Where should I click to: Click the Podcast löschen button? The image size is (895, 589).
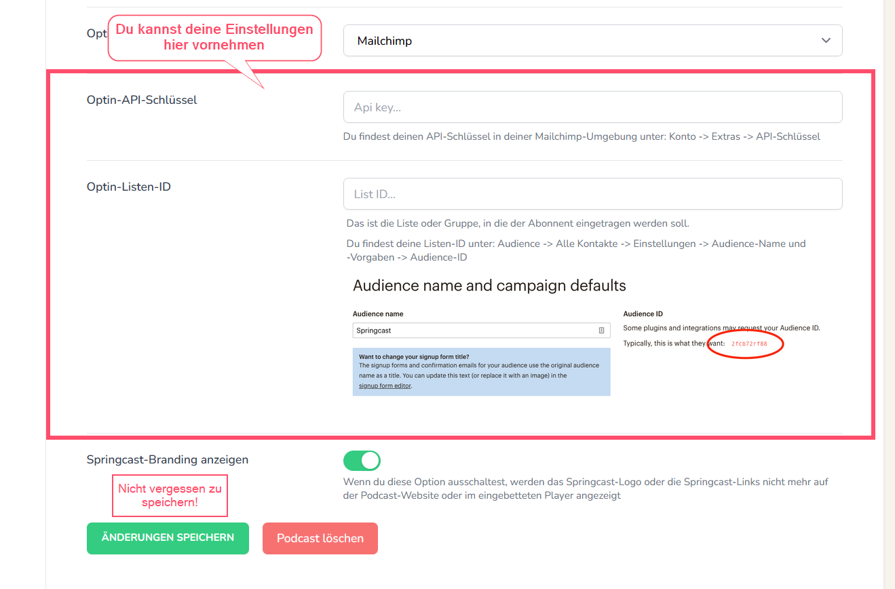pos(320,538)
